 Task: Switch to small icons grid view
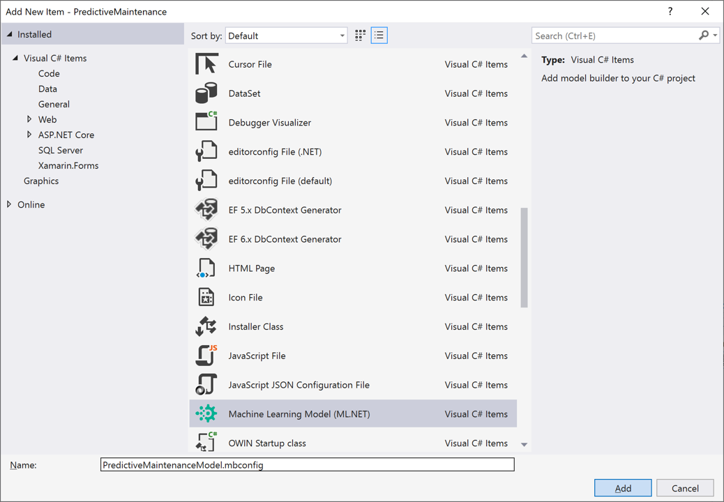[361, 36]
